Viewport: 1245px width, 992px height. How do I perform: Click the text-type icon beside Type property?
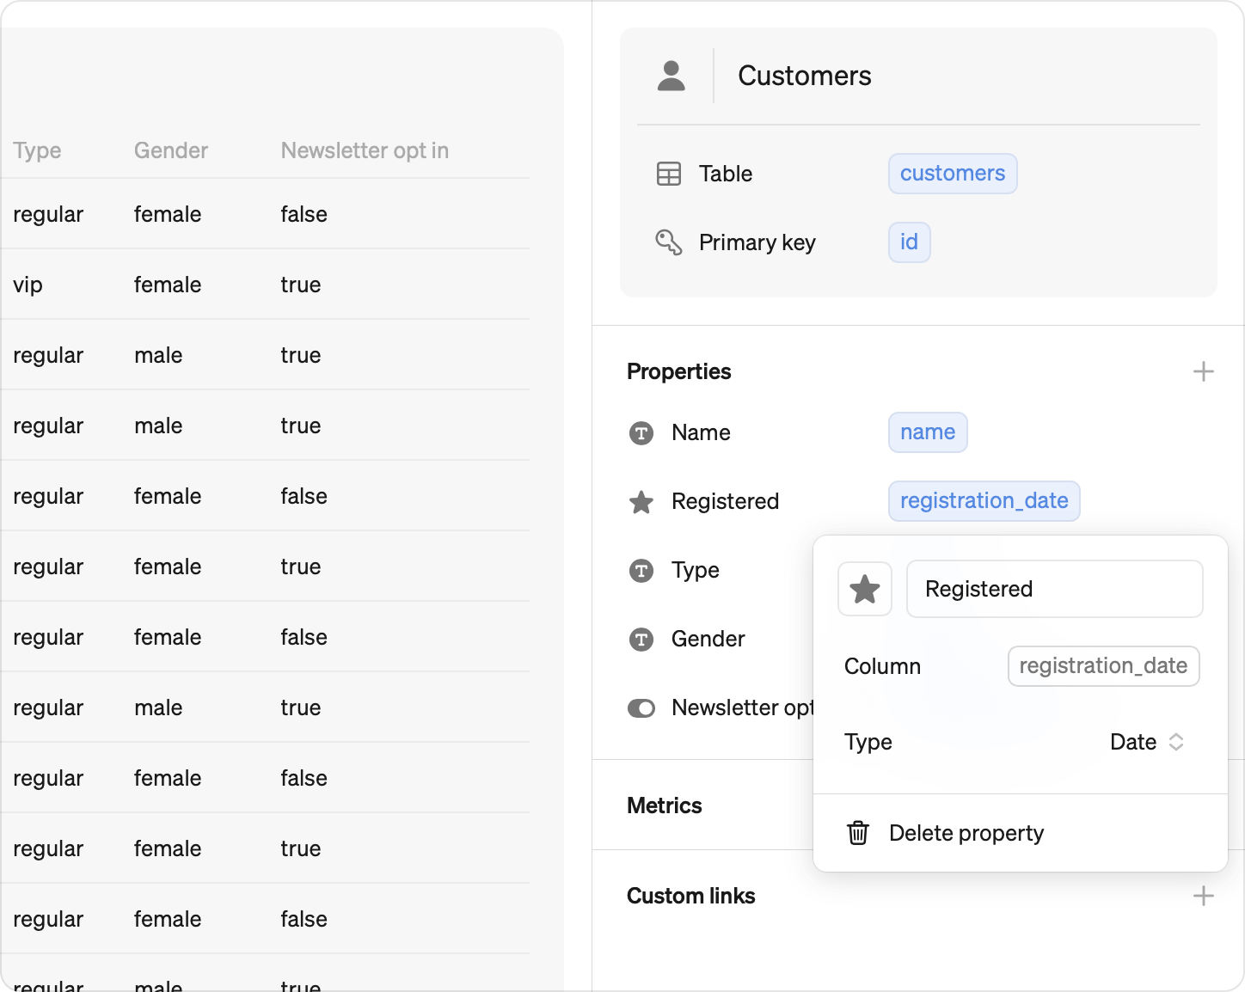pyautogui.click(x=641, y=570)
